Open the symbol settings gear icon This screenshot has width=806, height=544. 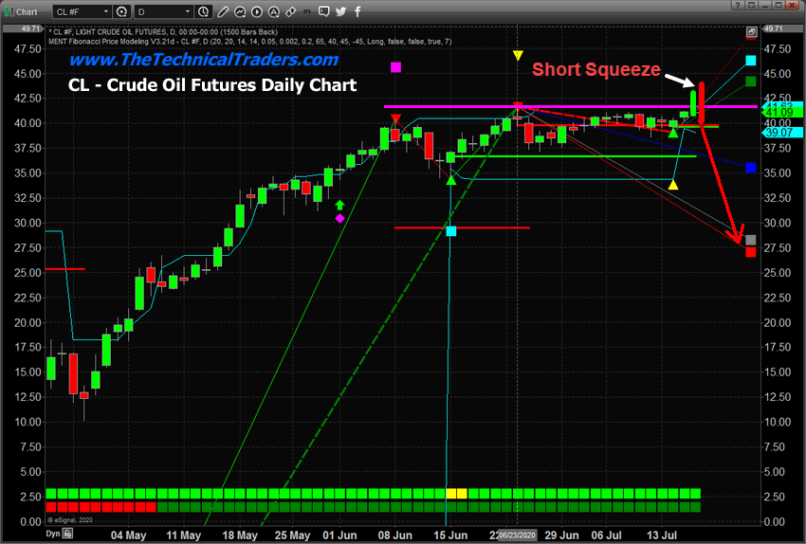click(121, 11)
